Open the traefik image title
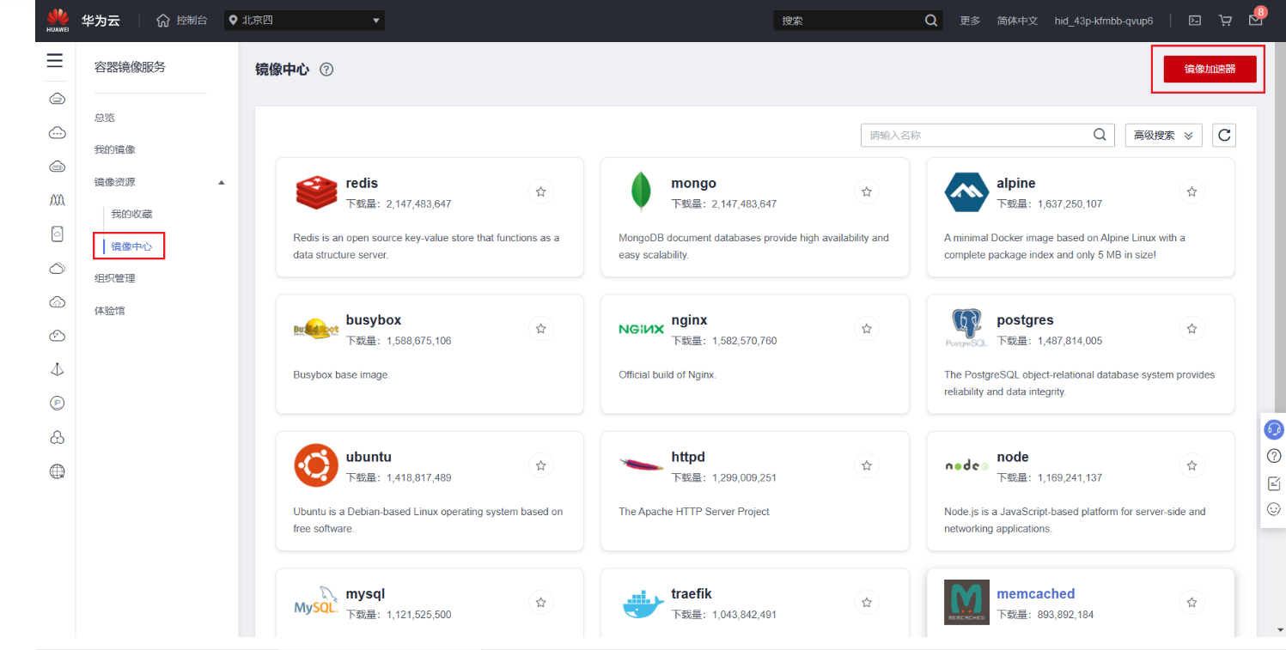This screenshot has width=1286, height=650. (x=692, y=593)
